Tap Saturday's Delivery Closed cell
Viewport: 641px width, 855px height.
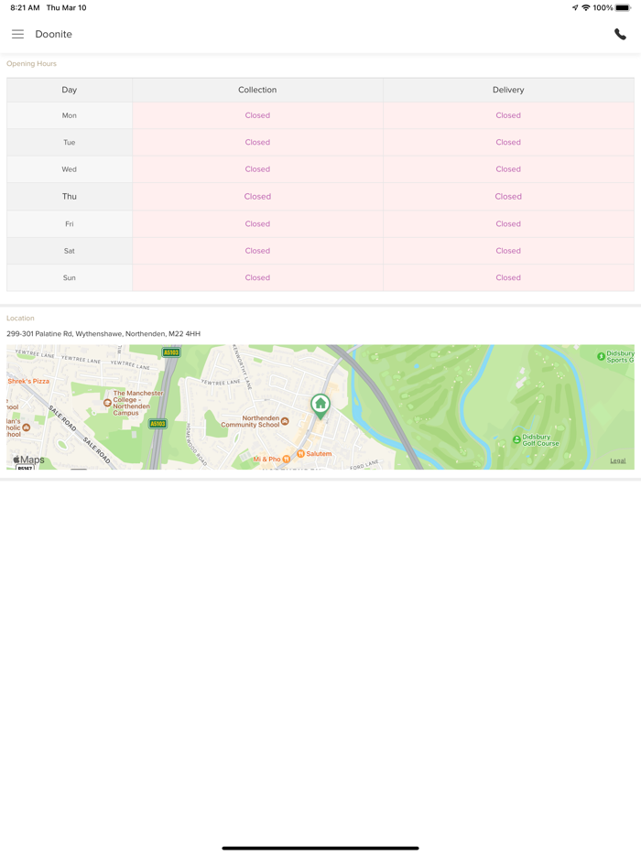508,251
